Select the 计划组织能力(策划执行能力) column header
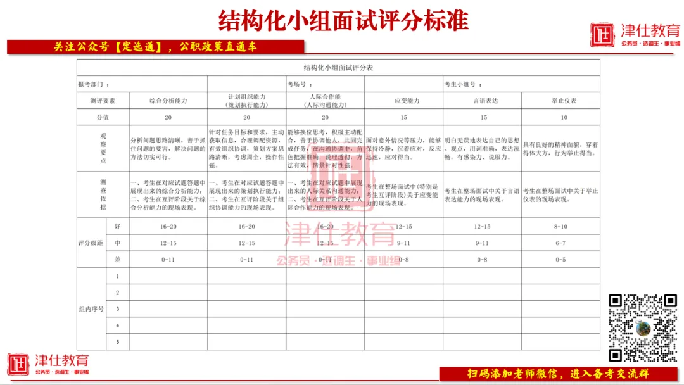 [x=247, y=101]
